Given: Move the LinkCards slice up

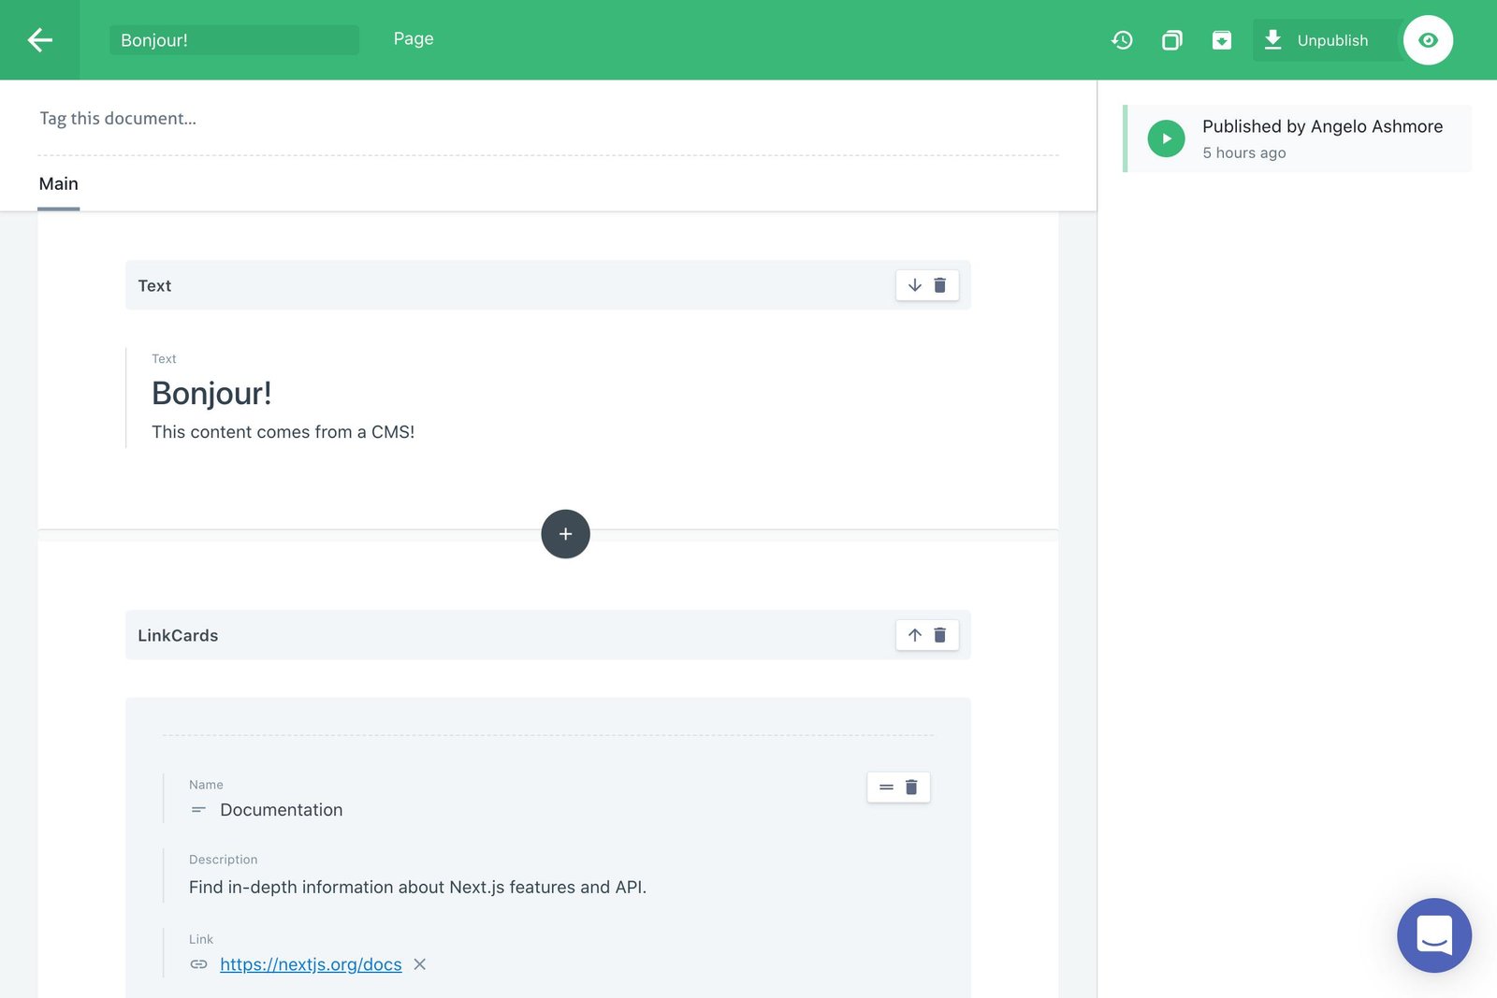Looking at the screenshot, I should pyautogui.click(x=914, y=635).
